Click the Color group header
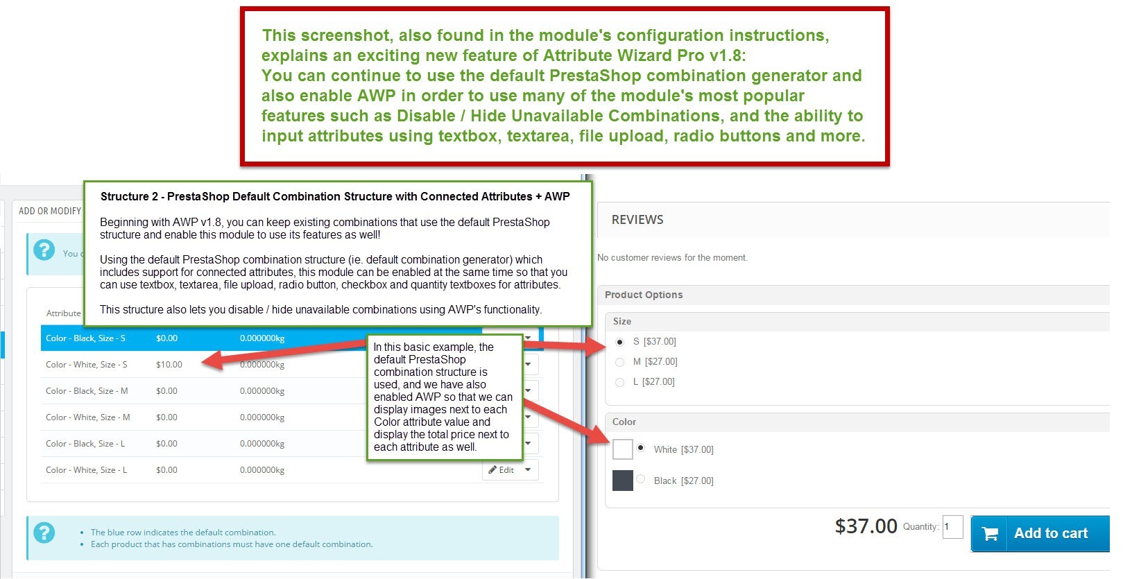This screenshot has width=1132, height=579. (857, 422)
